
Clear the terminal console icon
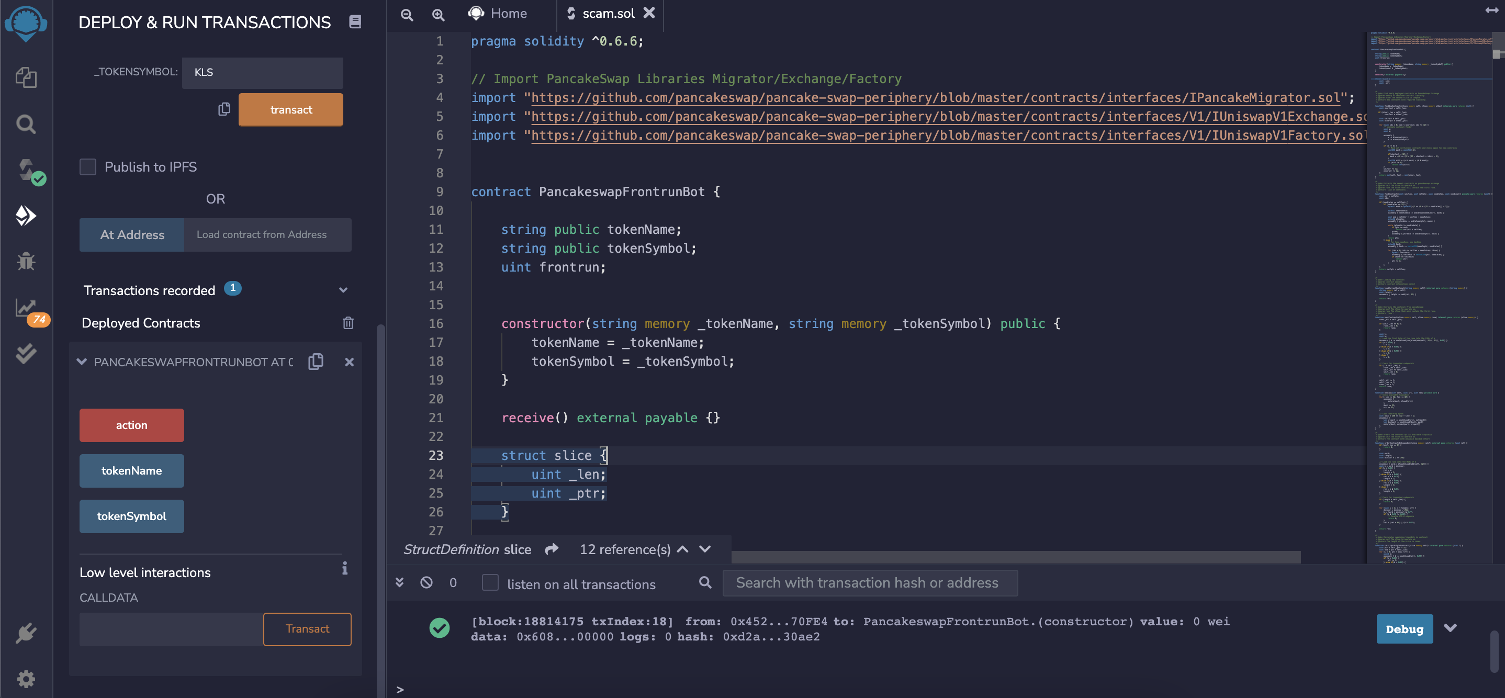coord(426,582)
